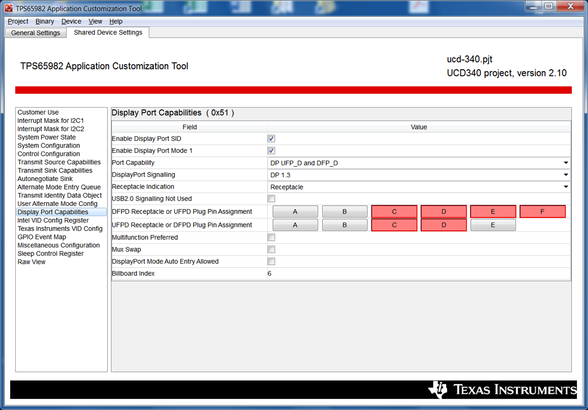The image size is (588, 410).
Task: Open the Device menu
Action: point(71,22)
